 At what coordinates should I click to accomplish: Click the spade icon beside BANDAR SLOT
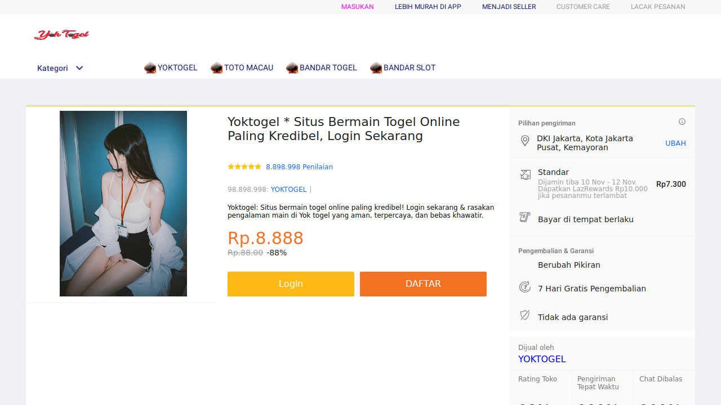coord(376,68)
